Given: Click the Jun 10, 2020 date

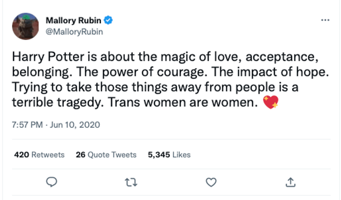Looking at the screenshot, I should (x=77, y=125).
